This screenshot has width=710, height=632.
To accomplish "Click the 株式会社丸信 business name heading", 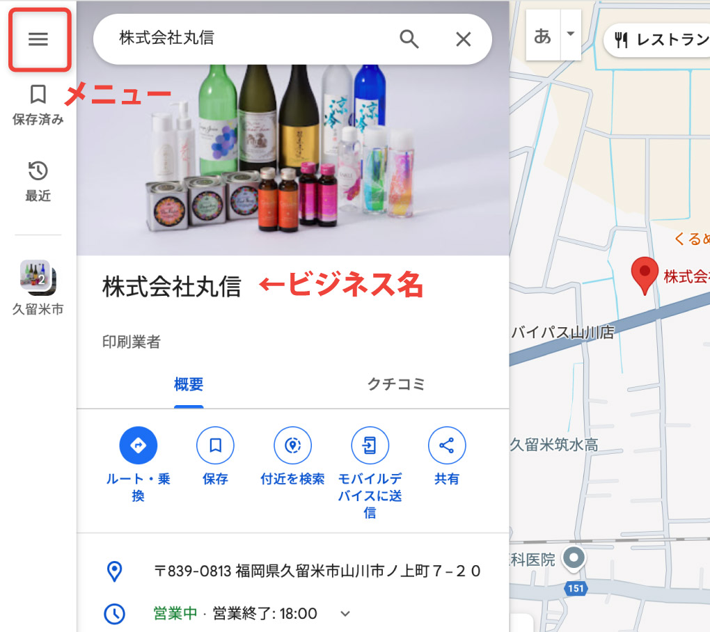I will pos(172,287).
